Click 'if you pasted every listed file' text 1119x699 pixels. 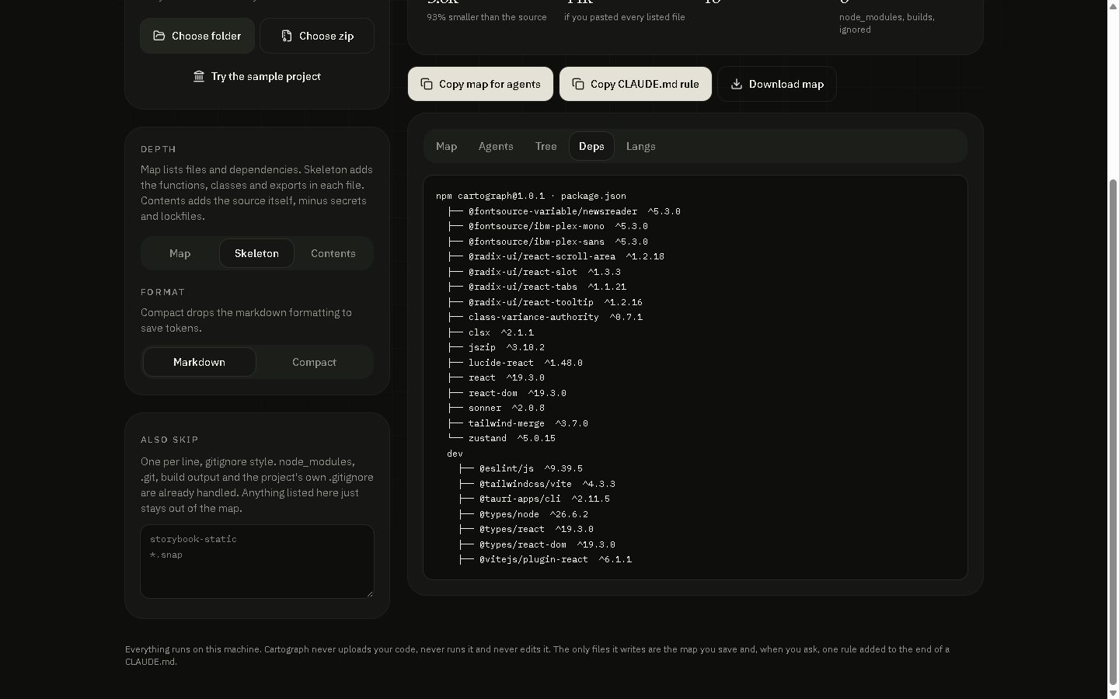tap(625, 17)
